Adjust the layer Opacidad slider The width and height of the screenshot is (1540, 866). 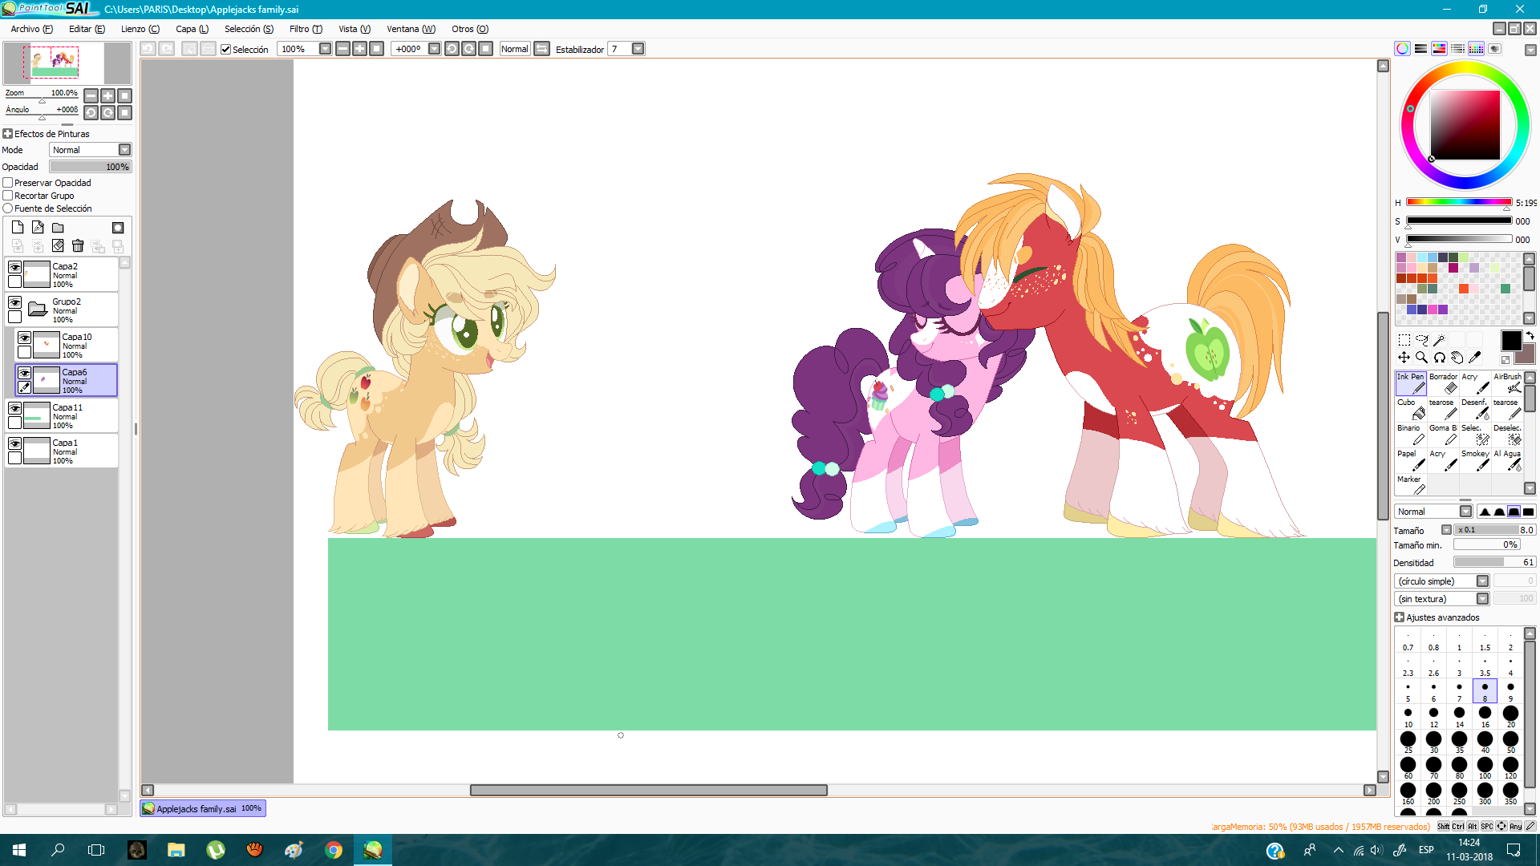click(x=90, y=167)
